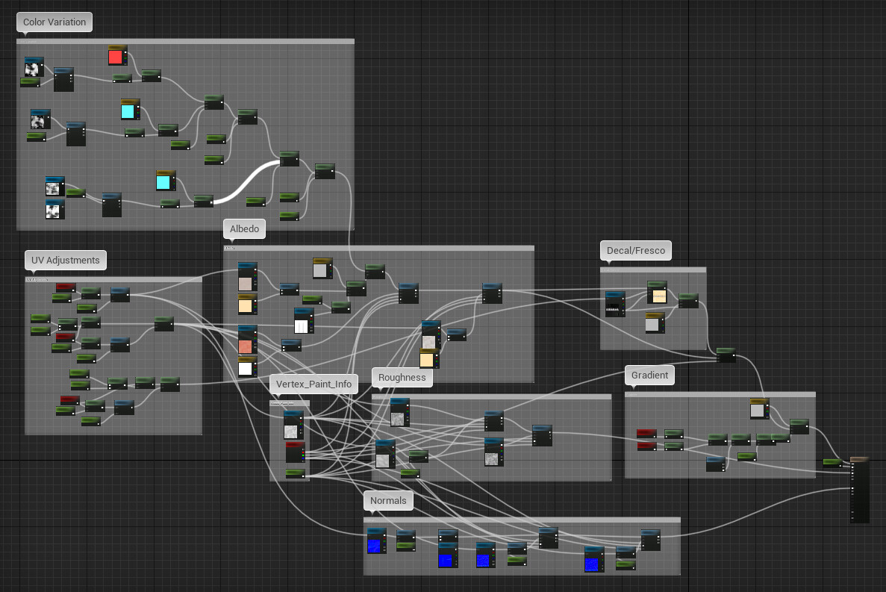Select the red constant node in the Gradient group
The width and height of the screenshot is (886, 592).
click(646, 432)
